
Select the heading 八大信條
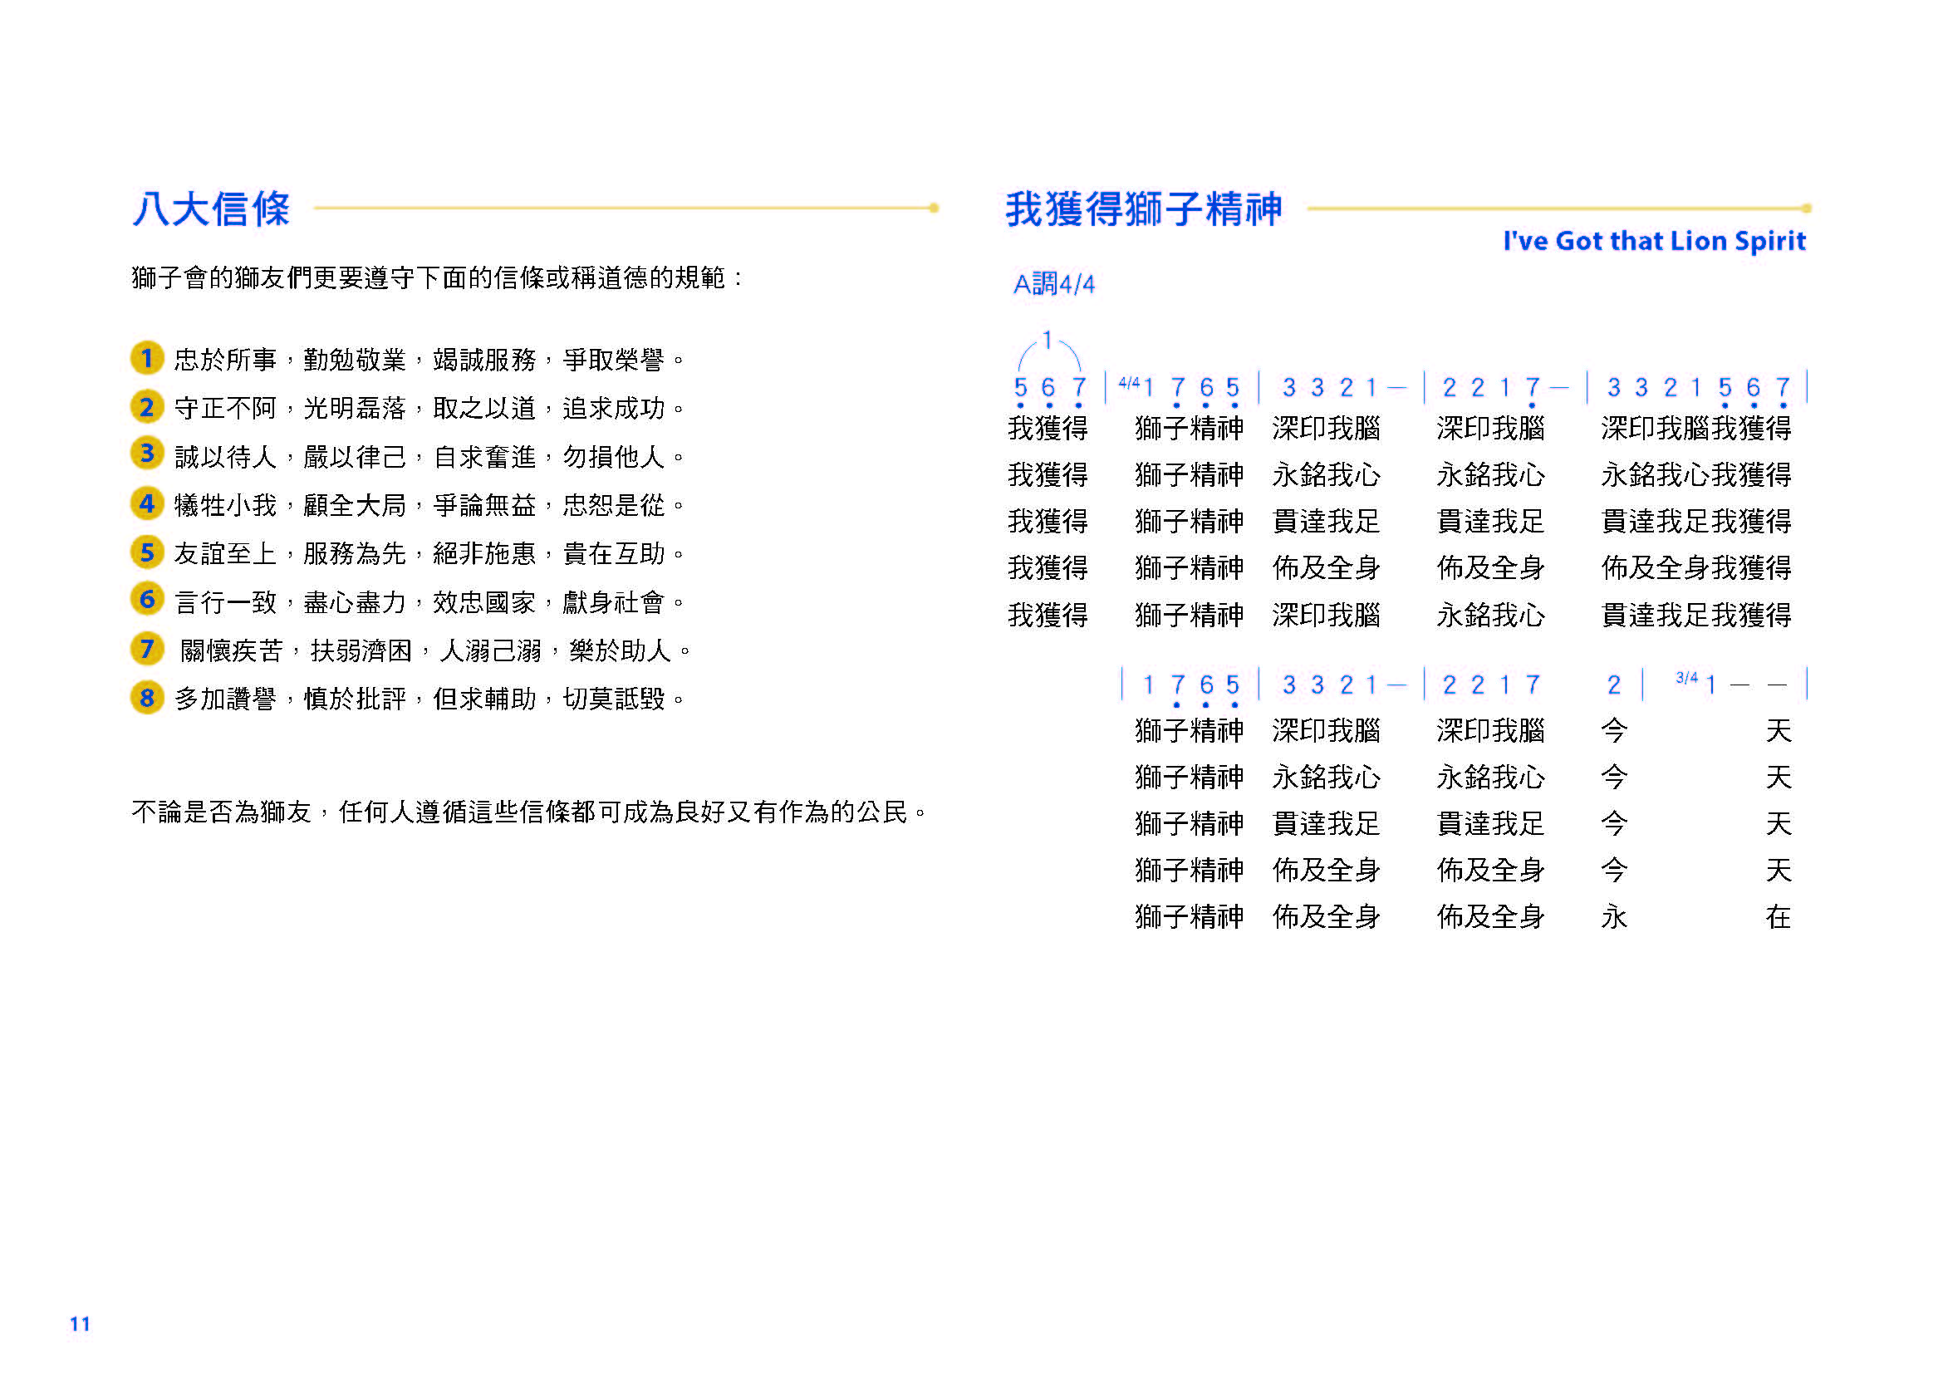[x=212, y=209]
